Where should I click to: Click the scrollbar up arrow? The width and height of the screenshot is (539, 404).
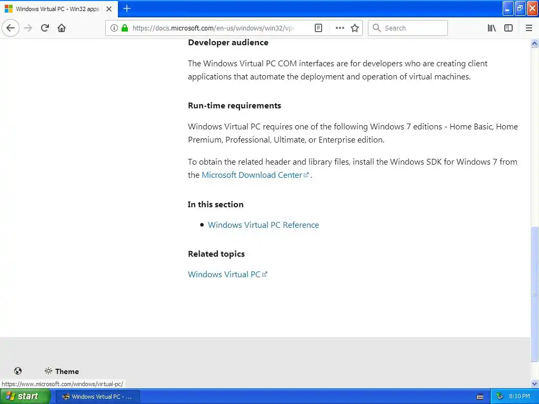click(535, 43)
